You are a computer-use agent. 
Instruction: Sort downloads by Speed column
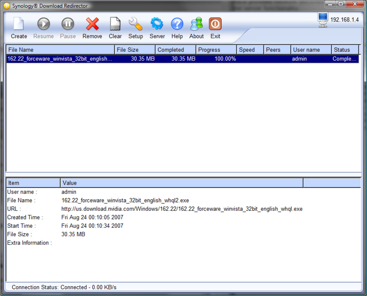[250, 50]
